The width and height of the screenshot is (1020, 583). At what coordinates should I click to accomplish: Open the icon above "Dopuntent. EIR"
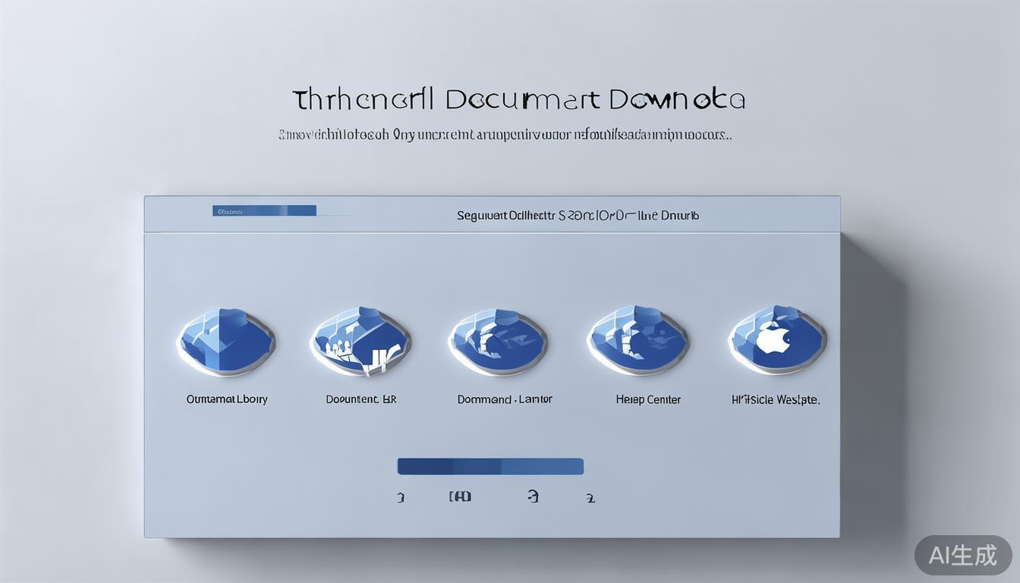(x=361, y=342)
